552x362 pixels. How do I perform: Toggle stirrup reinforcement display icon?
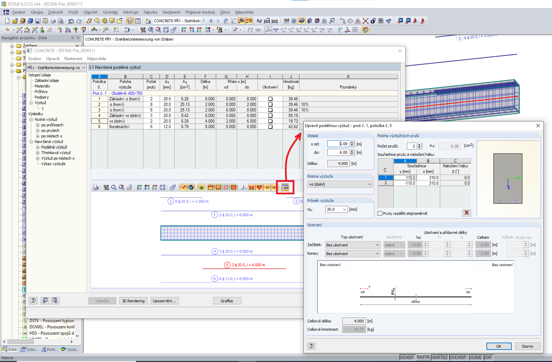(x=234, y=187)
